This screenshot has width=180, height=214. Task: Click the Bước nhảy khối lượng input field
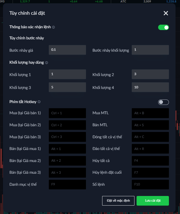tap(150, 50)
